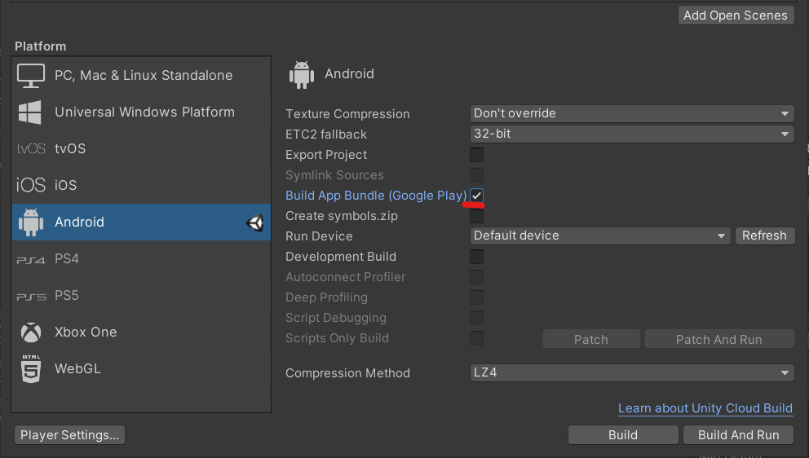Click the Compression Method label

click(347, 373)
